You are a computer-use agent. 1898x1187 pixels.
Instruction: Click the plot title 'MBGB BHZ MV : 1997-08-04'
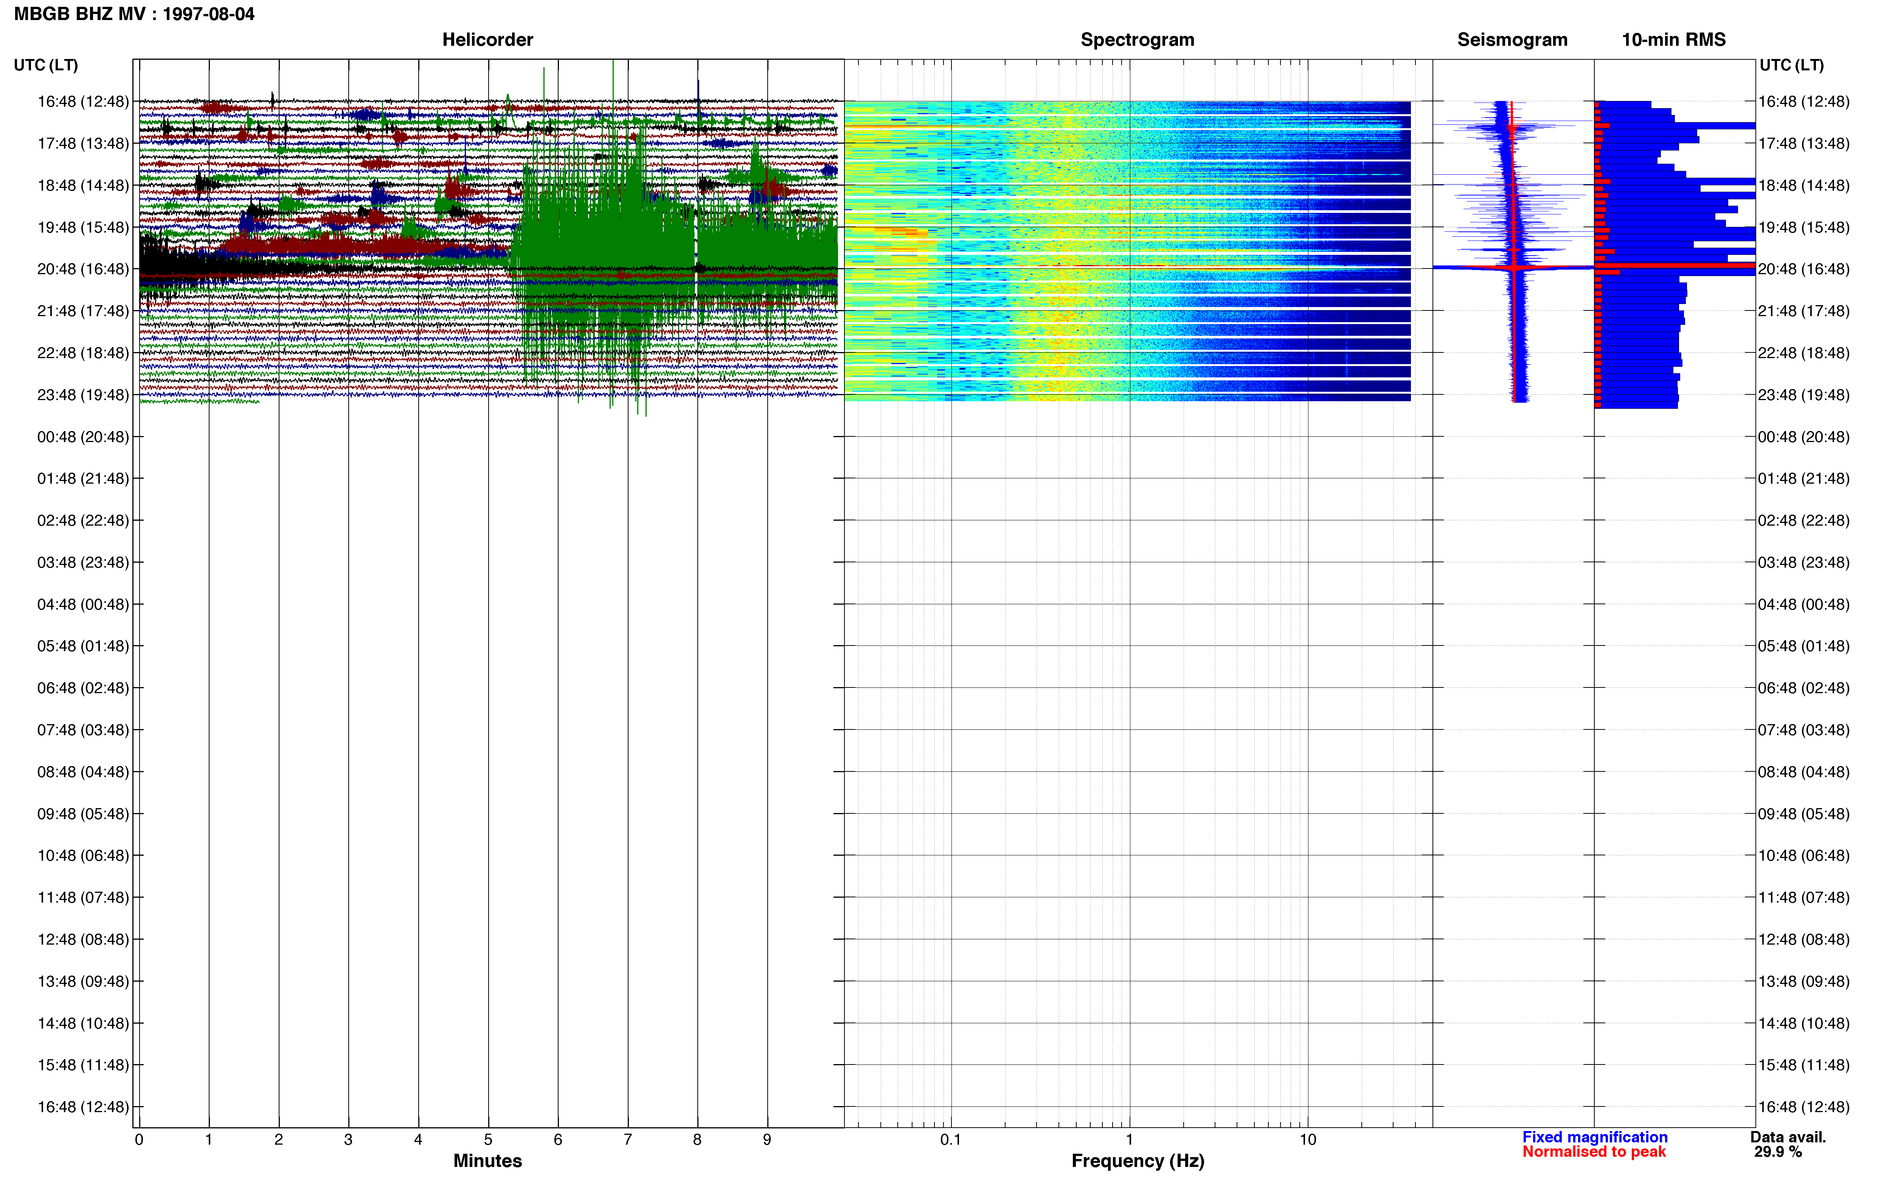(134, 14)
